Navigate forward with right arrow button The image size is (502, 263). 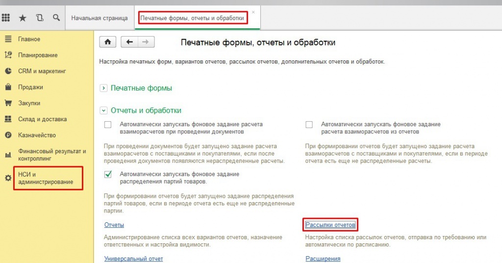[146, 42]
